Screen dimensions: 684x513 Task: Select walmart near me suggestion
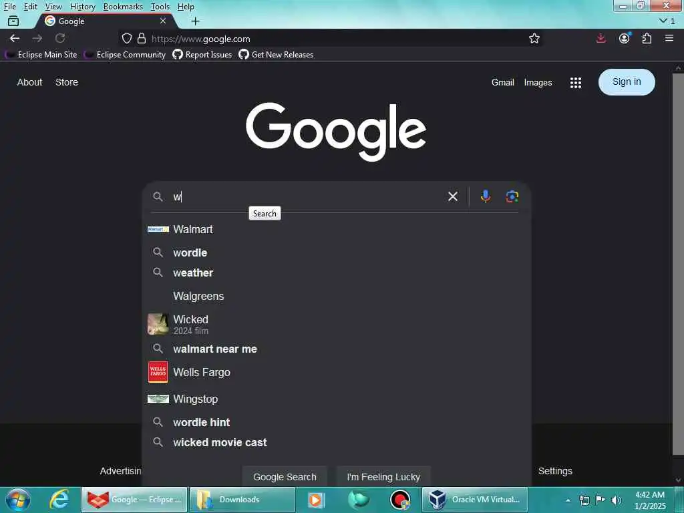336,349
